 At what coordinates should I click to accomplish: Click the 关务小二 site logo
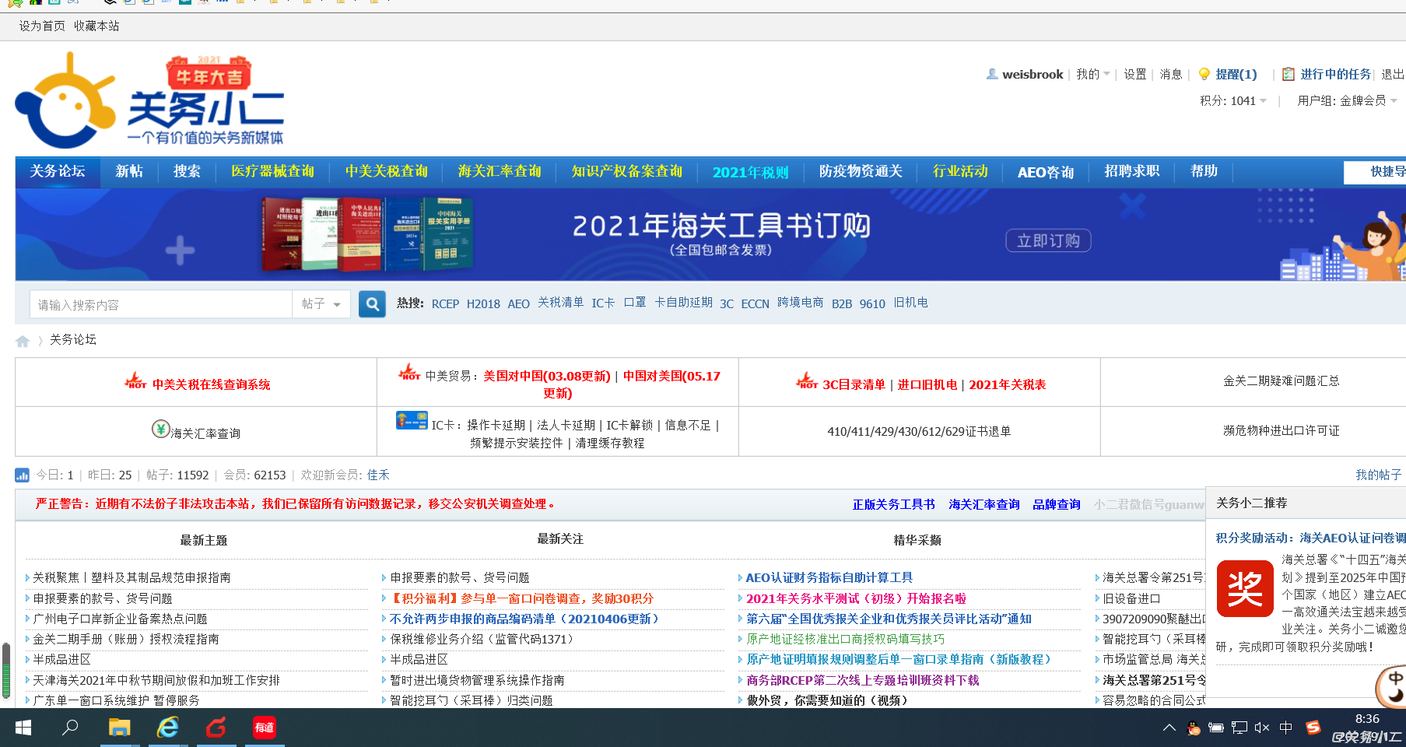149,101
